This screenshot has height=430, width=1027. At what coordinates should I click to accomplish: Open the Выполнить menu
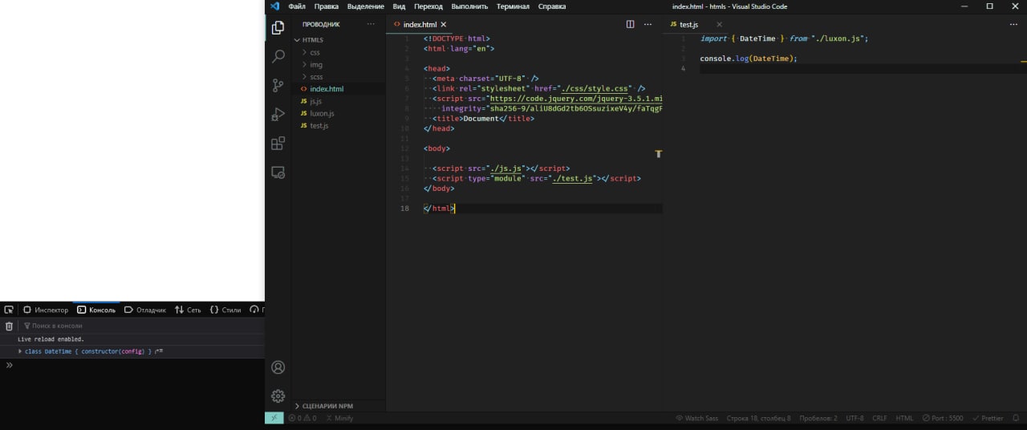pos(469,6)
